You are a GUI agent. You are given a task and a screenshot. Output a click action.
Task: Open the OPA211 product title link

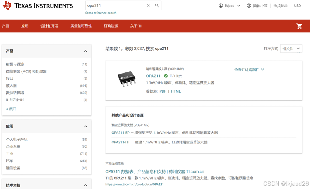[x=153, y=76]
